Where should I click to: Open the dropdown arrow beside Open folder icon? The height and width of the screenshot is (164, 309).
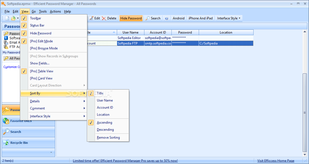pyautogui.click(x=18, y=18)
